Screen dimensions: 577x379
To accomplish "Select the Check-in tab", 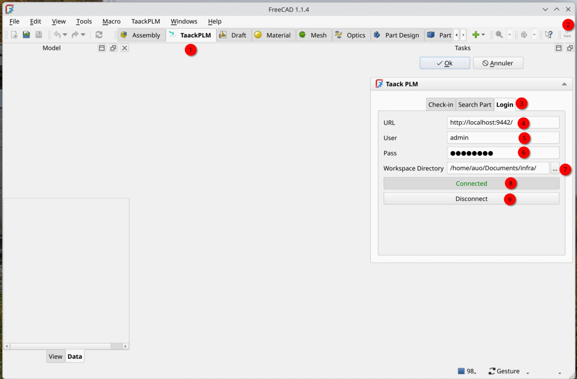I will click(441, 105).
